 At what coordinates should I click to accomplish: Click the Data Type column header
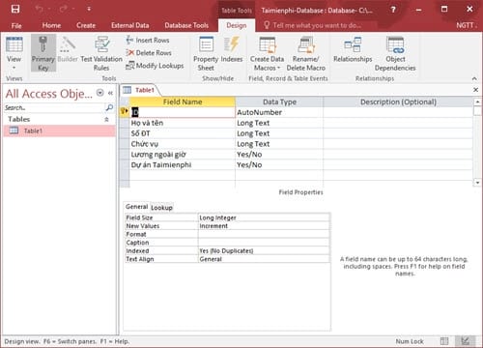pyautogui.click(x=279, y=101)
